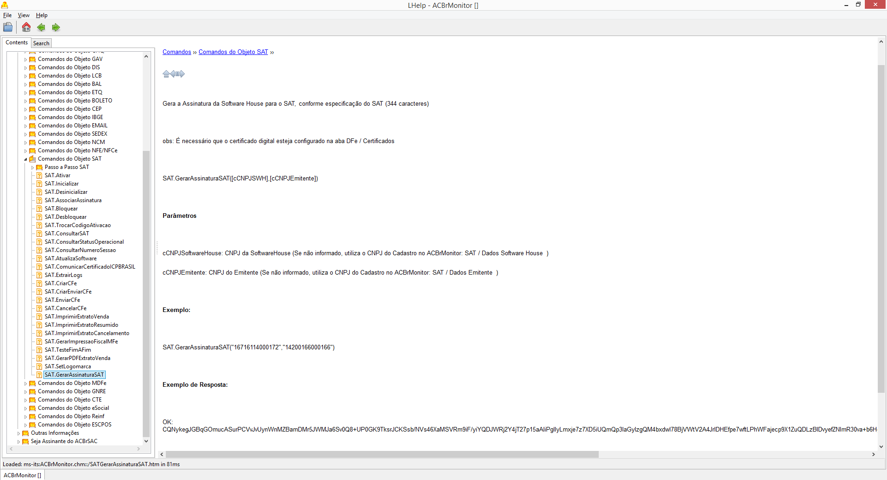Click the folder icon of Passo a Passo SAT
Image resolution: width=887 pixels, height=480 pixels.
[x=39, y=167]
